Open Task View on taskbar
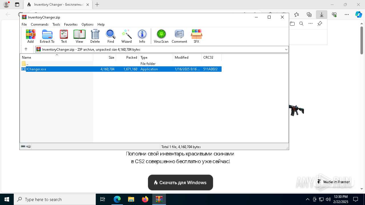The image size is (365, 205). click(x=103, y=199)
